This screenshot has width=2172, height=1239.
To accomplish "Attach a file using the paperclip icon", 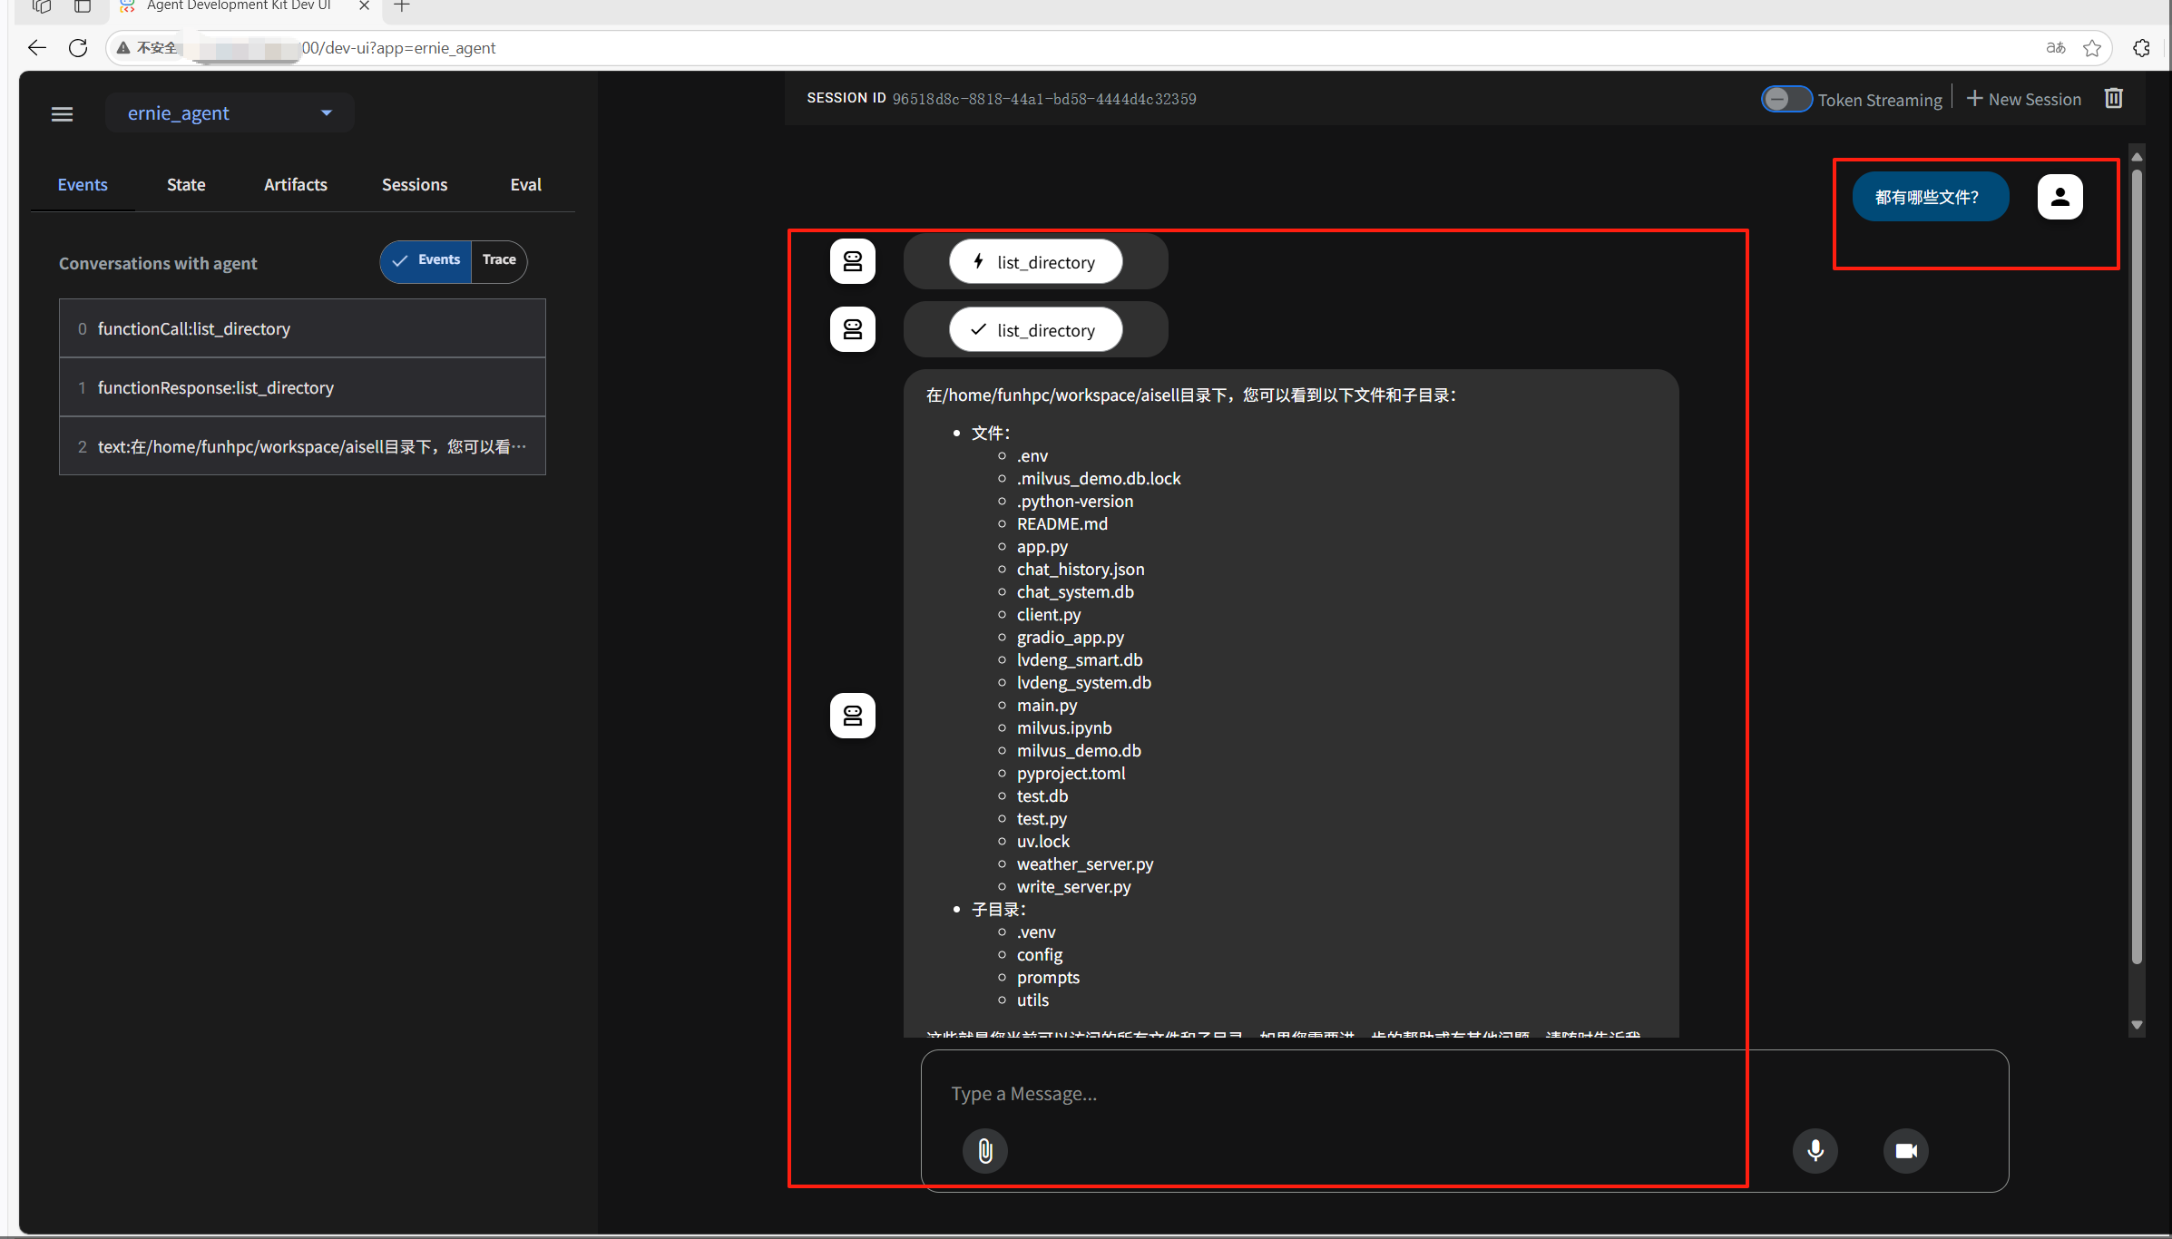I will [985, 1150].
